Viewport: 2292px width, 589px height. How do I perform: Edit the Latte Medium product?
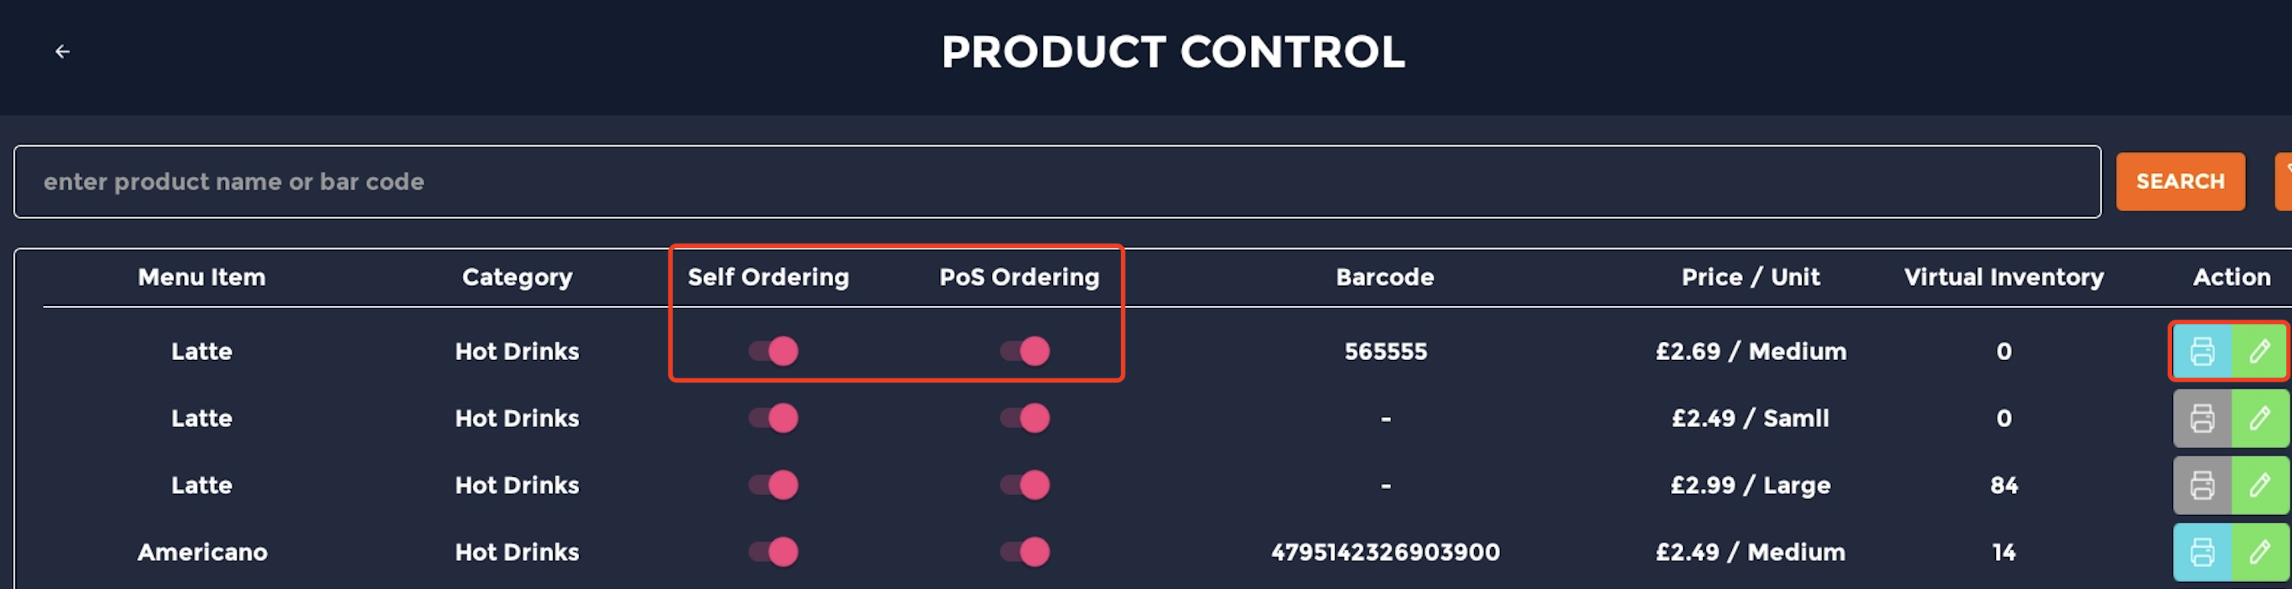2260,352
